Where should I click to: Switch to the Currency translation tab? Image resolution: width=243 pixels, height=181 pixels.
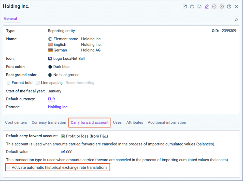tap(49, 122)
